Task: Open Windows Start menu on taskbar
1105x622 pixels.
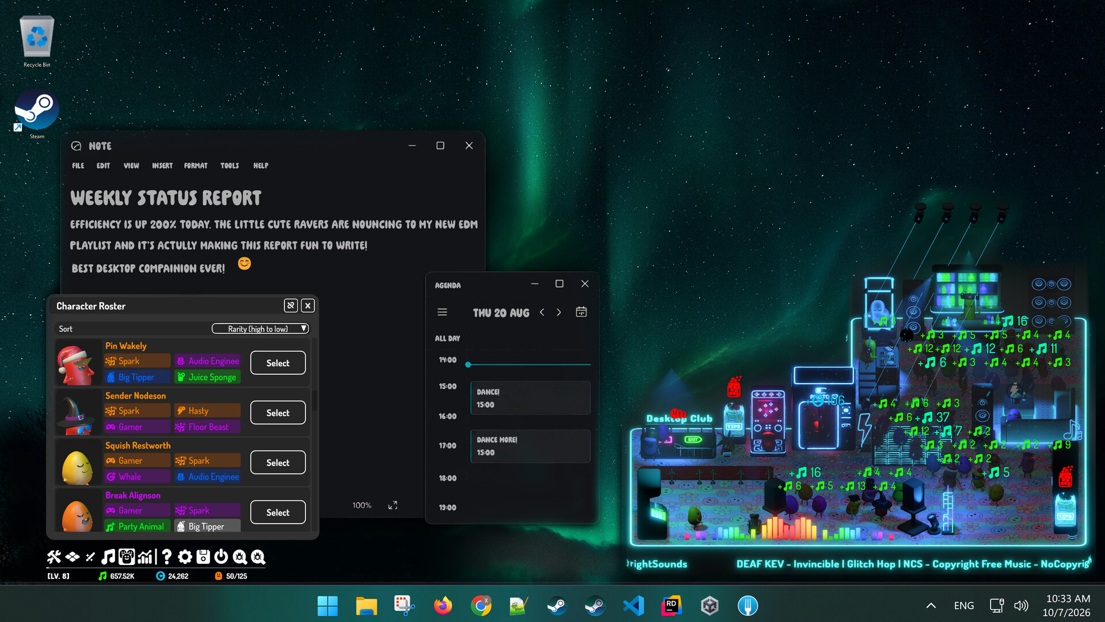Action: pos(328,606)
